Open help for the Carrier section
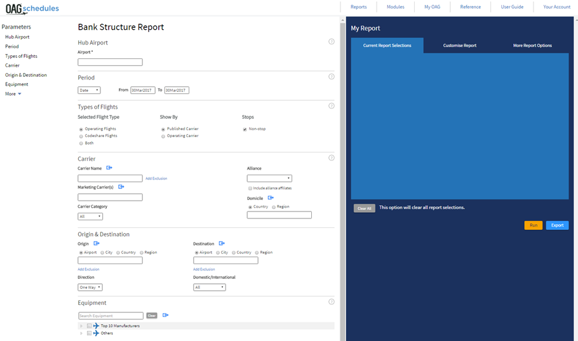Viewport: 578px width, 341px height. [332, 157]
